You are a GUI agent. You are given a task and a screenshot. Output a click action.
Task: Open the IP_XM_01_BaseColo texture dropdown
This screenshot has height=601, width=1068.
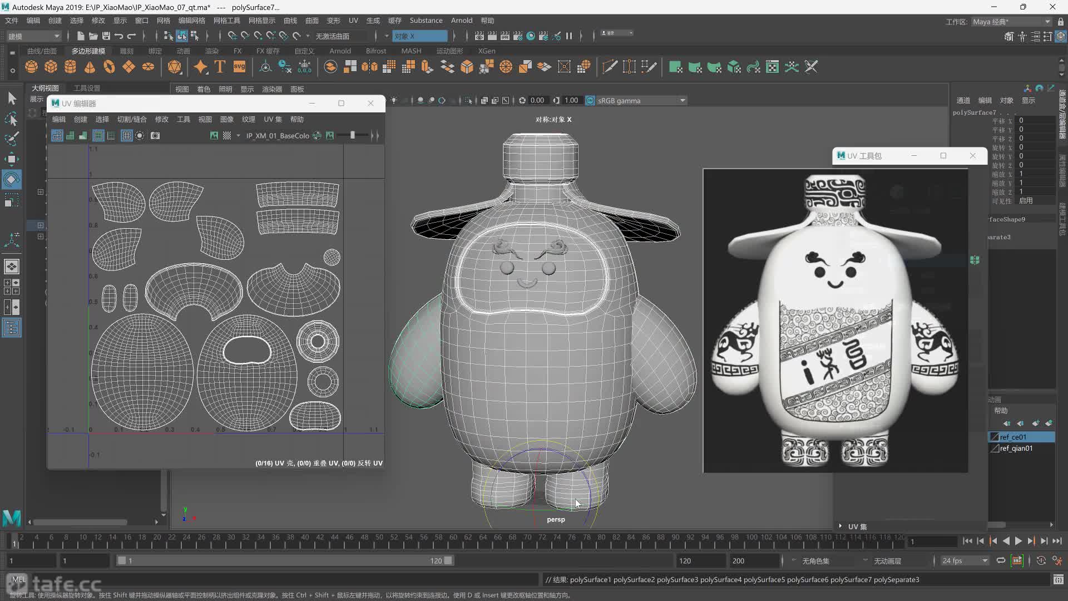tap(277, 136)
